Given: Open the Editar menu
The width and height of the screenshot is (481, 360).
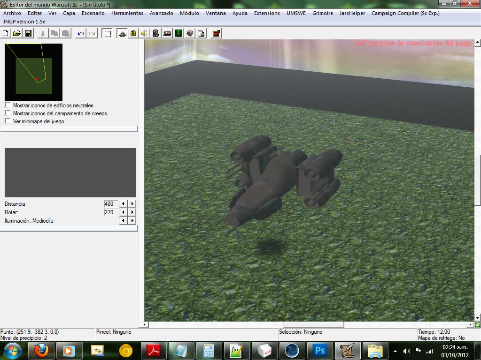Looking at the screenshot, I should pos(35,13).
